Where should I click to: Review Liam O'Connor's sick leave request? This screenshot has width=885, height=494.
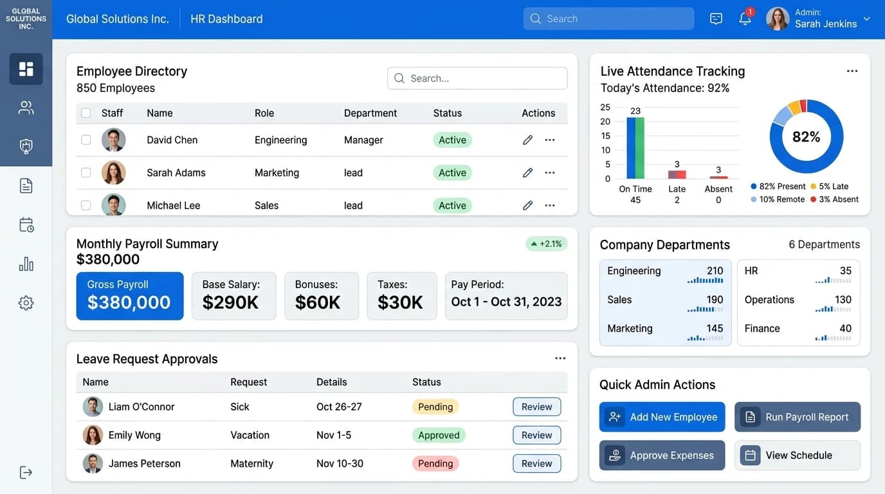click(x=537, y=407)
